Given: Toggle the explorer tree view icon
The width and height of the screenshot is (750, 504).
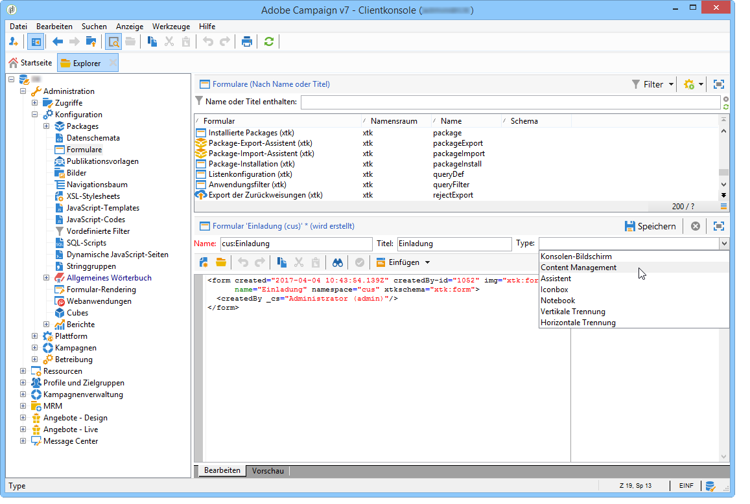Looking at the screenshot, I should coord(36,41).
